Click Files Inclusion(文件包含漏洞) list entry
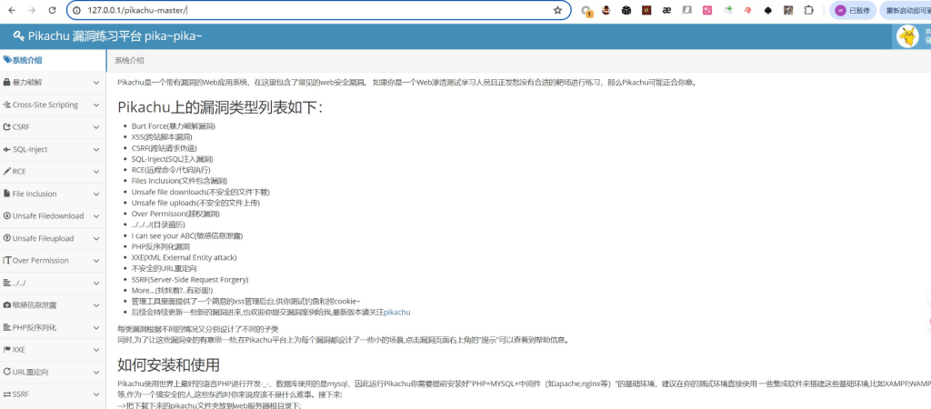931x409 pixels. pos(179,181)
